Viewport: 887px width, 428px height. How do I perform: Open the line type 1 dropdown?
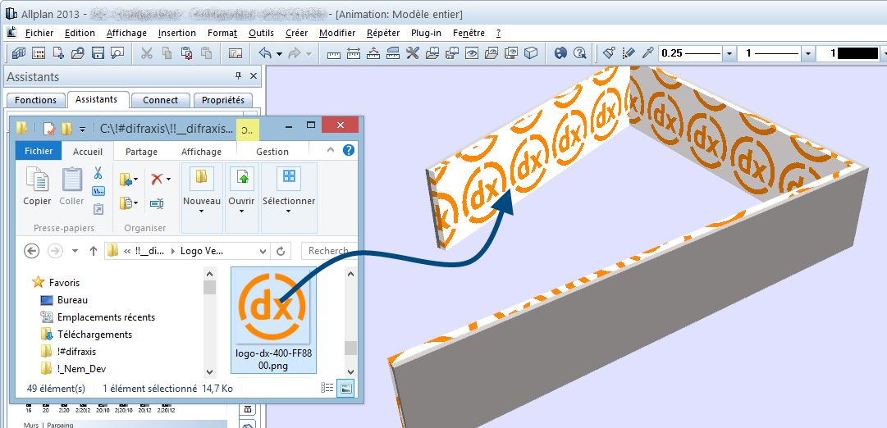pos(807,54)
